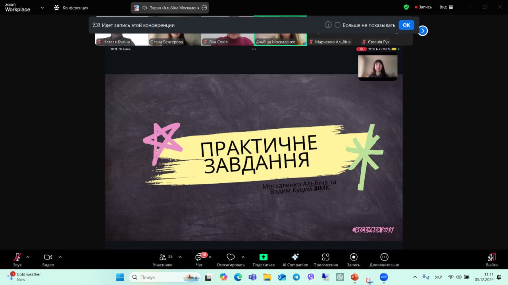Screen dimensions: 508x285
Task: Open AI Companion
Action: click(x=295, y=257)
